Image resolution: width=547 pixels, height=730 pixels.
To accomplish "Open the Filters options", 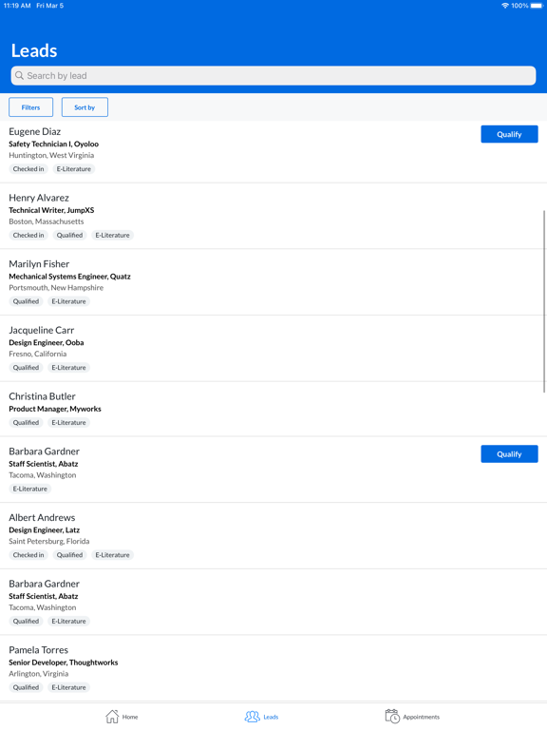I will click(30, 107).
